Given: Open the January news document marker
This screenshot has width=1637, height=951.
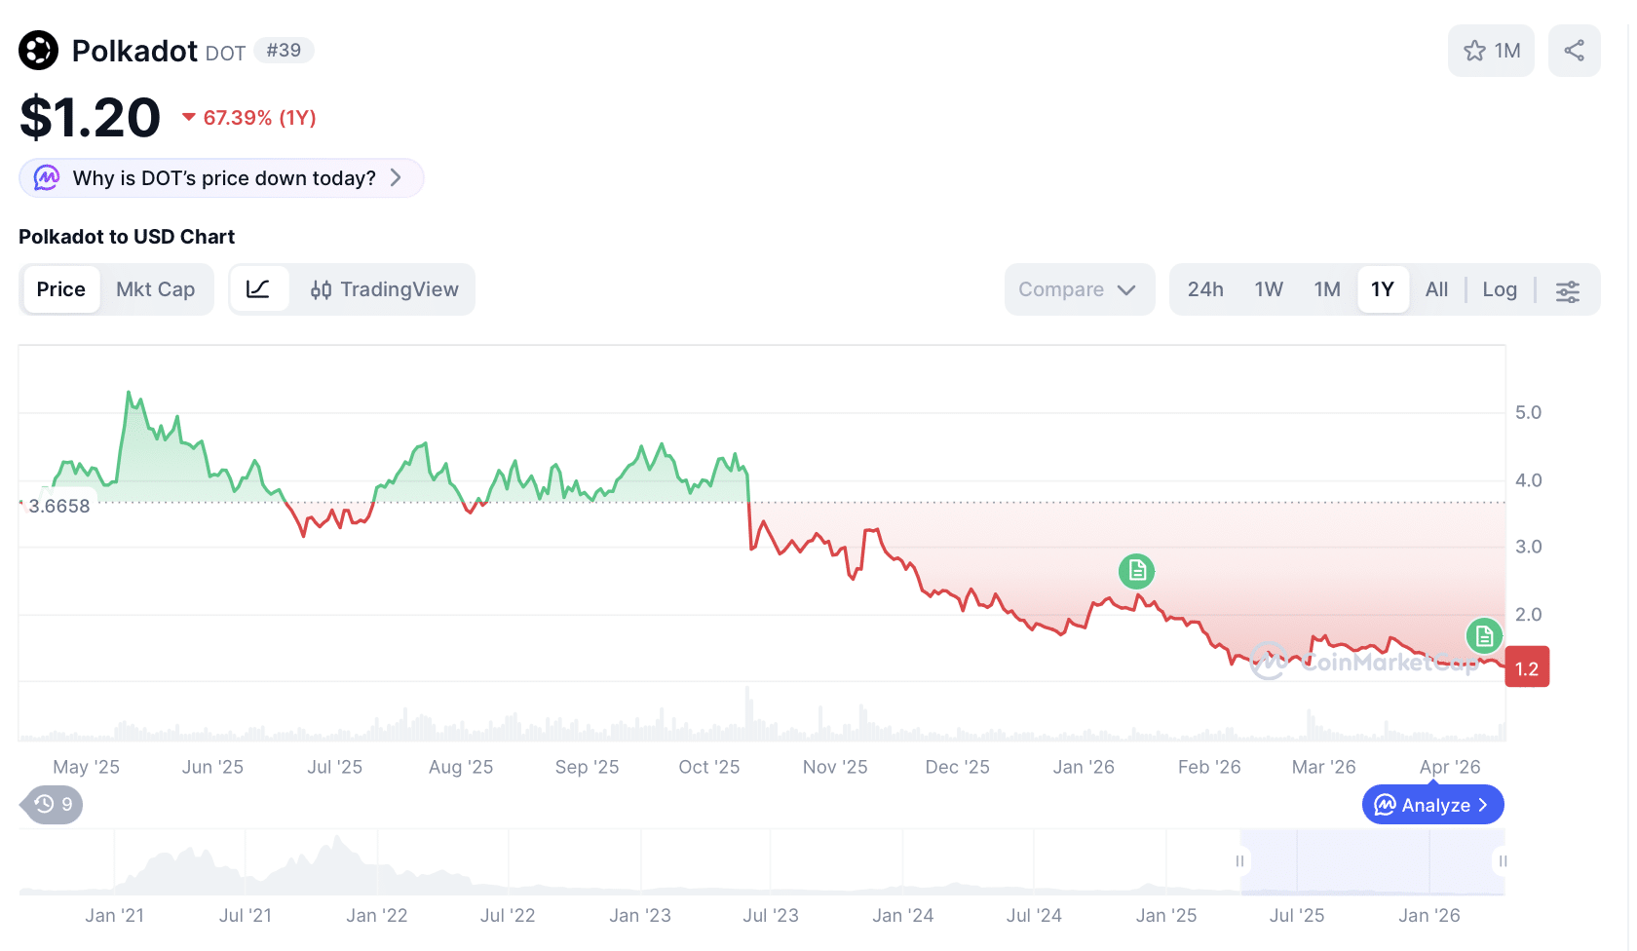Looking at the screenshot, I should (x=1136, y=571).
